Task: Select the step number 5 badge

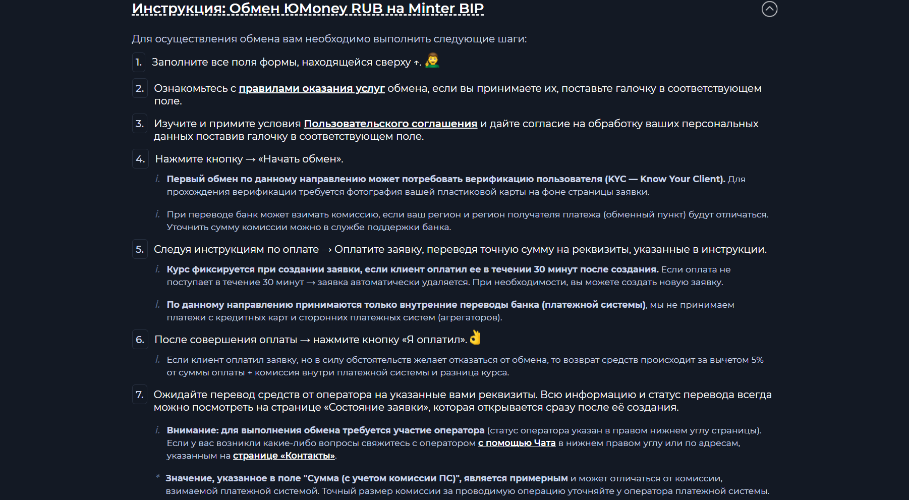Action: [x=140, y=249]
